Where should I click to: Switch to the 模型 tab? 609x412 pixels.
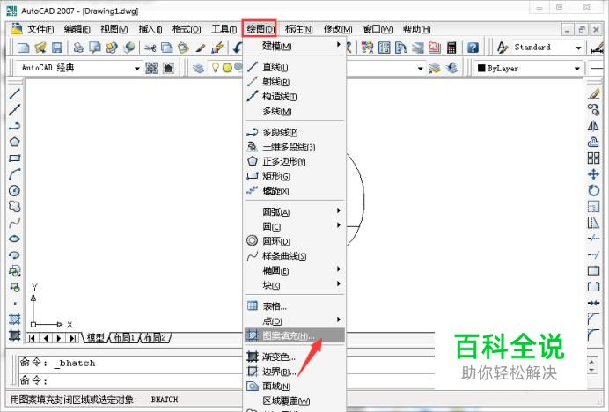tap(95, 337)
